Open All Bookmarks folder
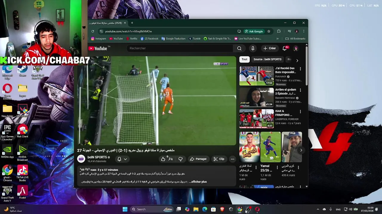382x214 pixels. tap(295, 39)
